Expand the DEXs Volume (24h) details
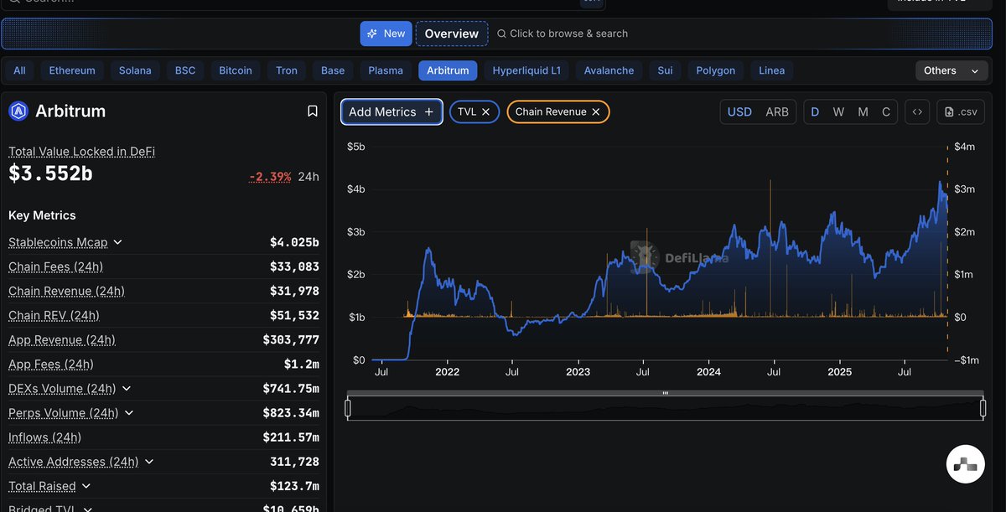The height and width of the screenshot is (512, 1006). [x=126, y=389]
